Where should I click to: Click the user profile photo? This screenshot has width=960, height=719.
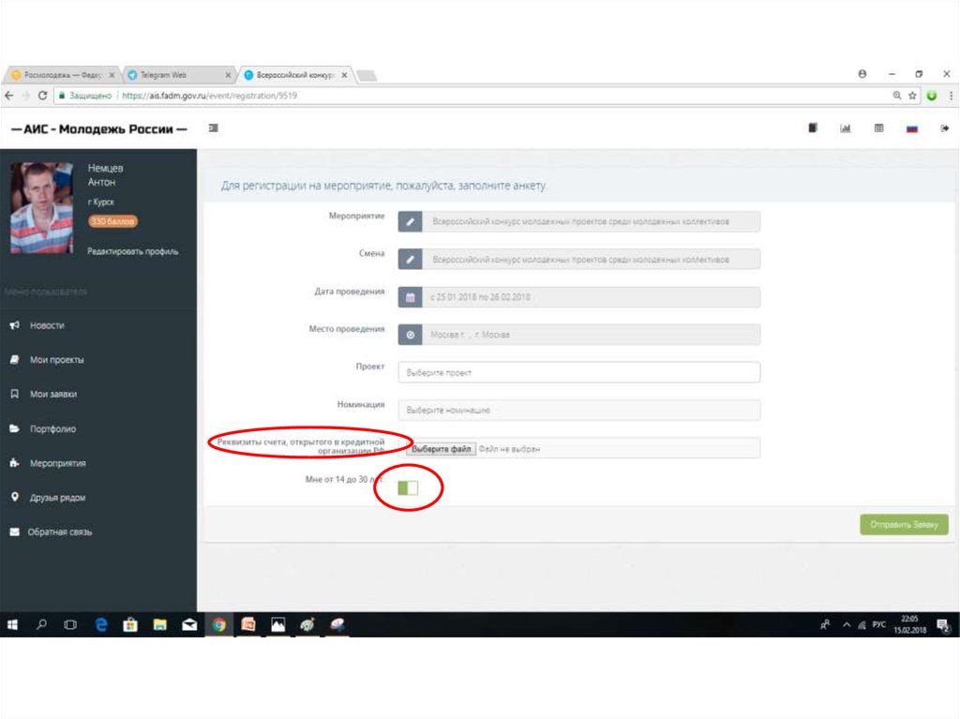41,208
